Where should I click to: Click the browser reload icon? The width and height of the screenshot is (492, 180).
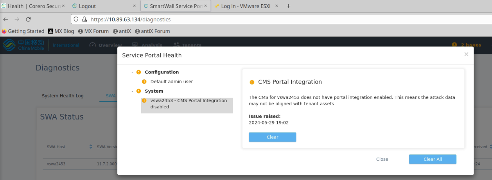point(28,19)
